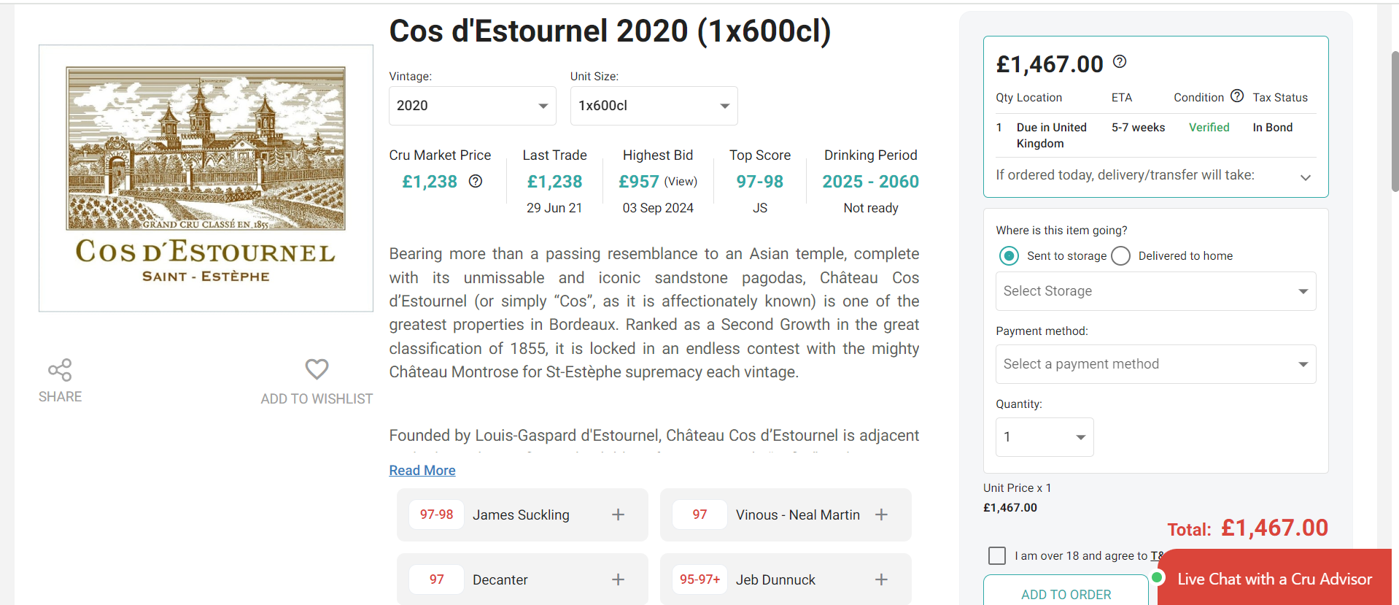1399x605 pixels.
Task: Click the Condition help icon
Action: [x=1237, y=96]
